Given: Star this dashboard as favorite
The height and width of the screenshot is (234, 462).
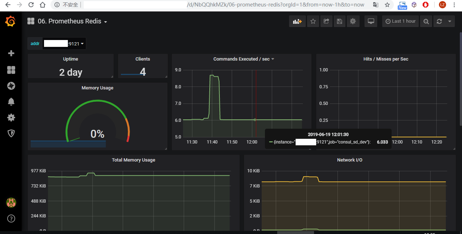Looking at the screenshot, I should point(313,21).
